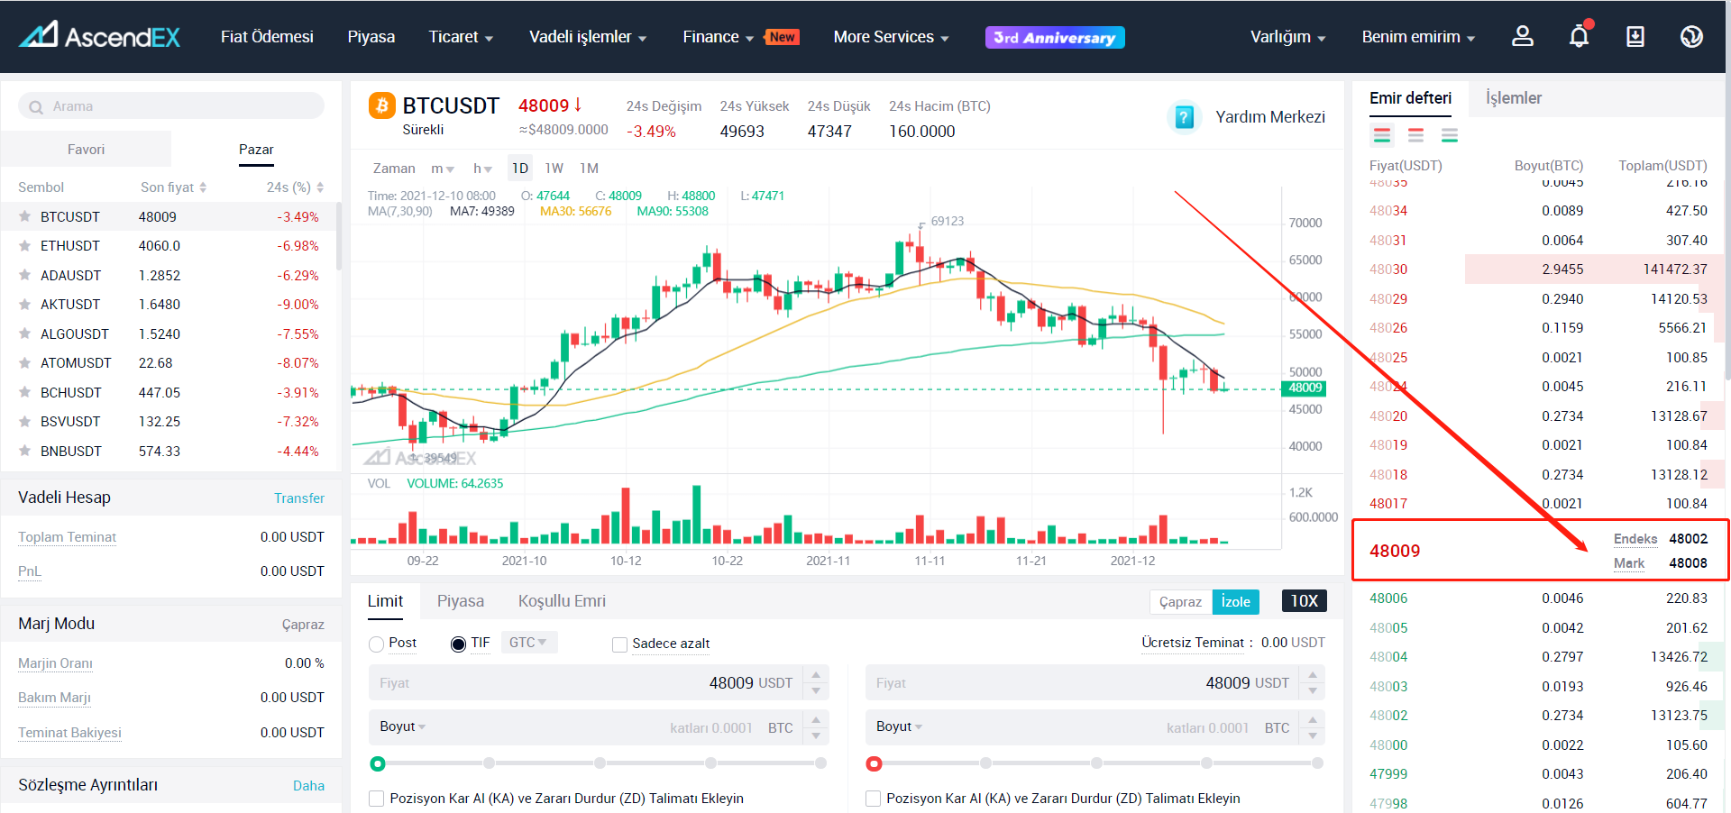1731x813 pixels.
Task: Click the Arama search field
Action: point(171,106)
